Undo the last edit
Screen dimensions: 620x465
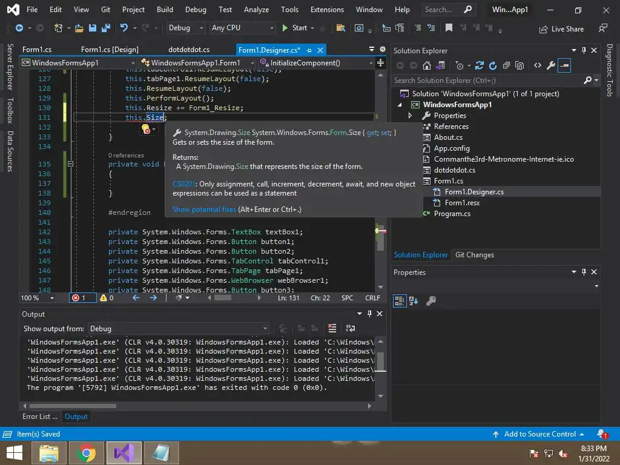pos(124,28)
